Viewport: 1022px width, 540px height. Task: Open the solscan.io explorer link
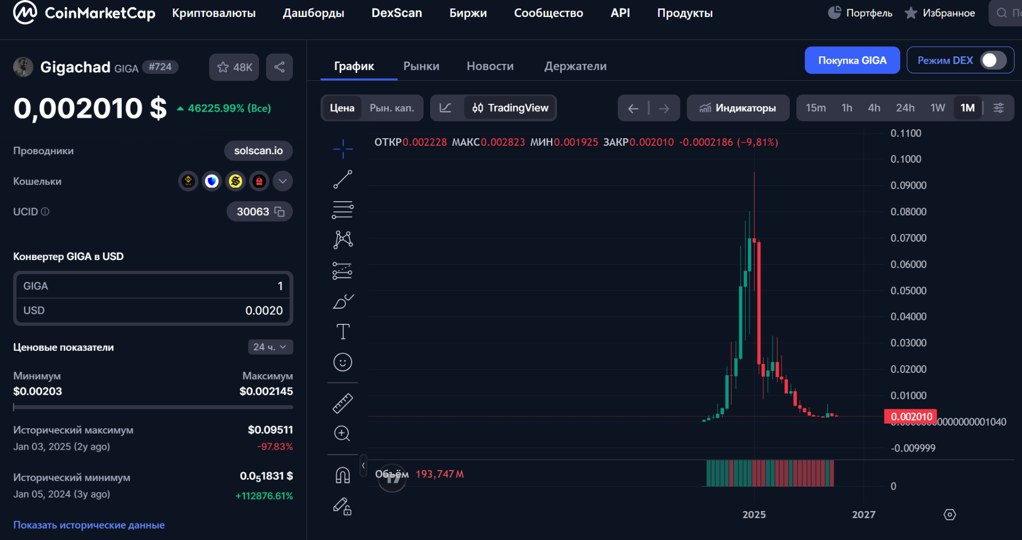(x=258, y=151)
